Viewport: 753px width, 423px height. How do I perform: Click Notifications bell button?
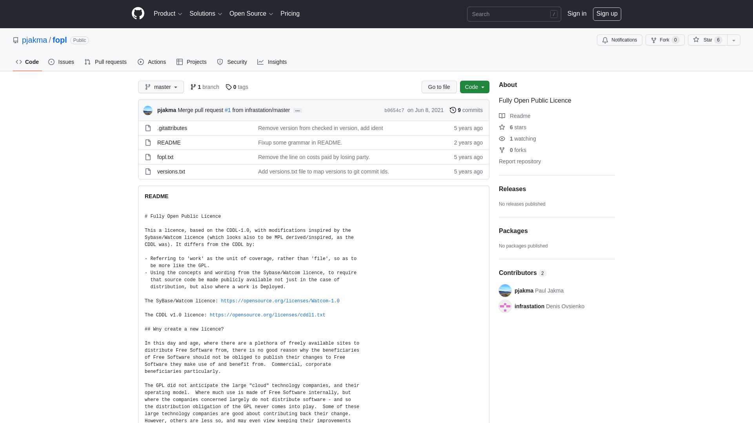(x=619, y=40)
